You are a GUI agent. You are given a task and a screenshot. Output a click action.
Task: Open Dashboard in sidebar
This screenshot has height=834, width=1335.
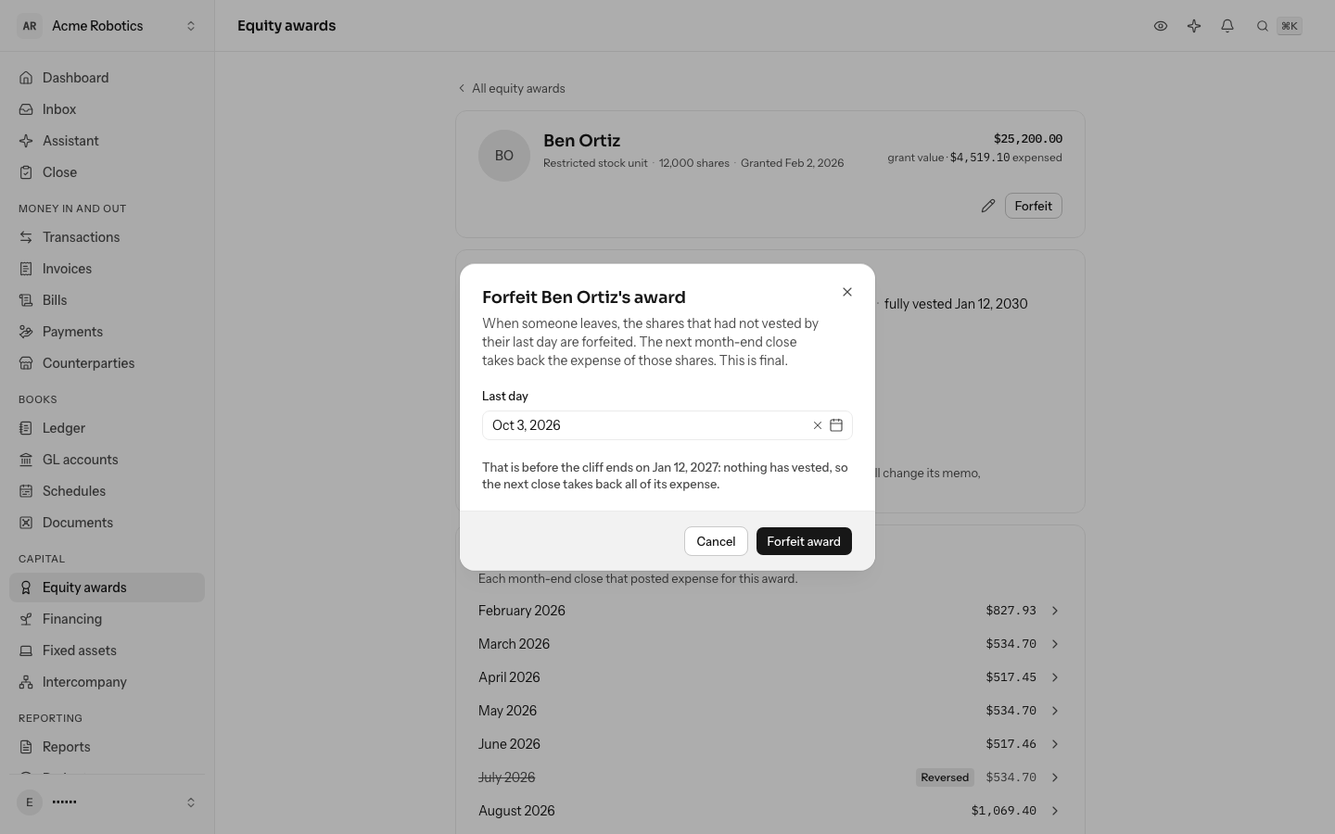click(x=108, y=78)
